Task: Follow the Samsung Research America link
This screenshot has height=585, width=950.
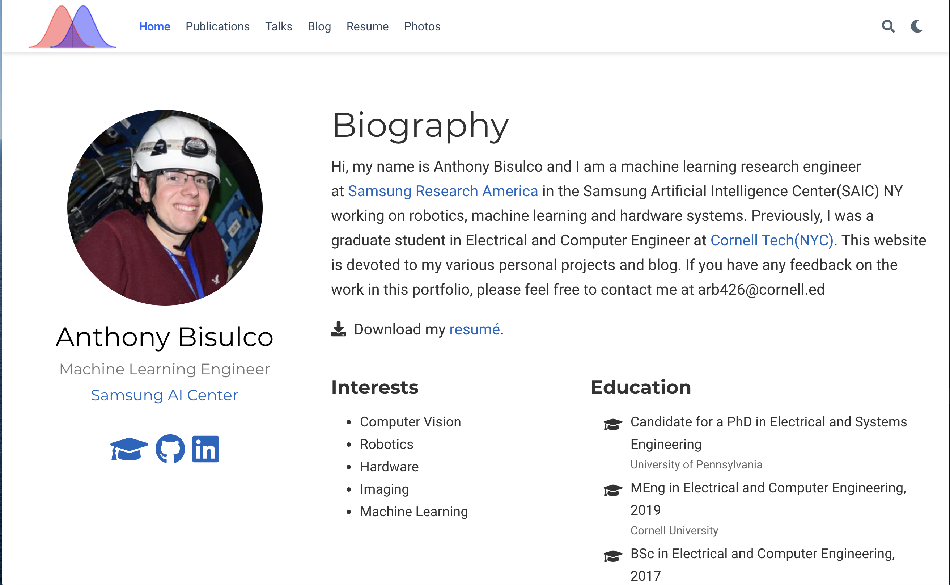Action: [443, 191]
